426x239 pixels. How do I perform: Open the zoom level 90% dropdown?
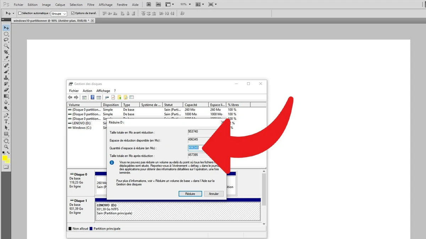(x=187, y=4)
